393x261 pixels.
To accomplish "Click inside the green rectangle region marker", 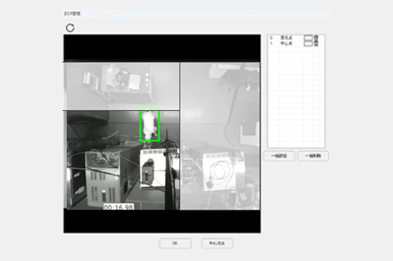I will click(149, 126).
